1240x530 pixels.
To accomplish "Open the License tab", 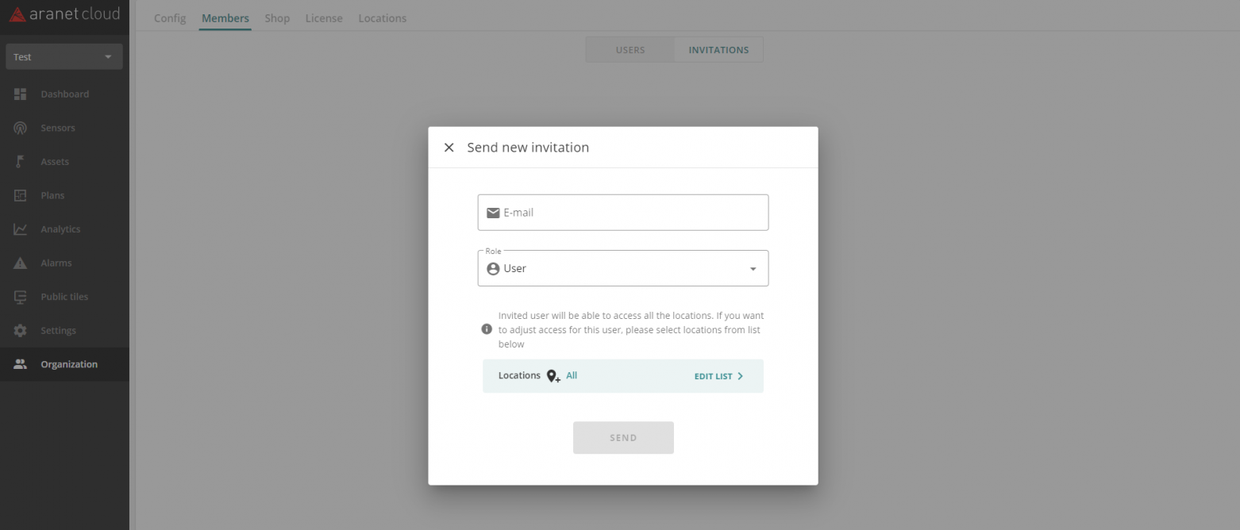I will (324, 18).
